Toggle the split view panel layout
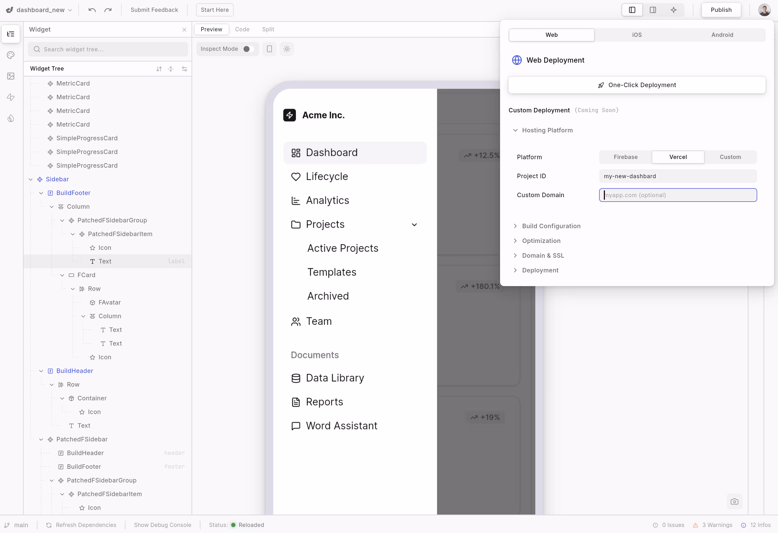This screenshot has width=778, height=533. pos(653,10)
